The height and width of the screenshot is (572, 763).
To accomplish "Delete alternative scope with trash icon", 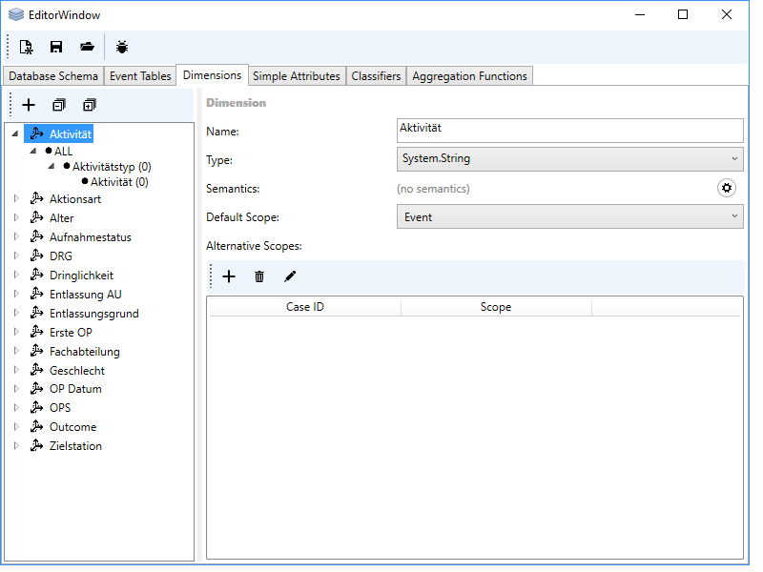I will (259, 276).
